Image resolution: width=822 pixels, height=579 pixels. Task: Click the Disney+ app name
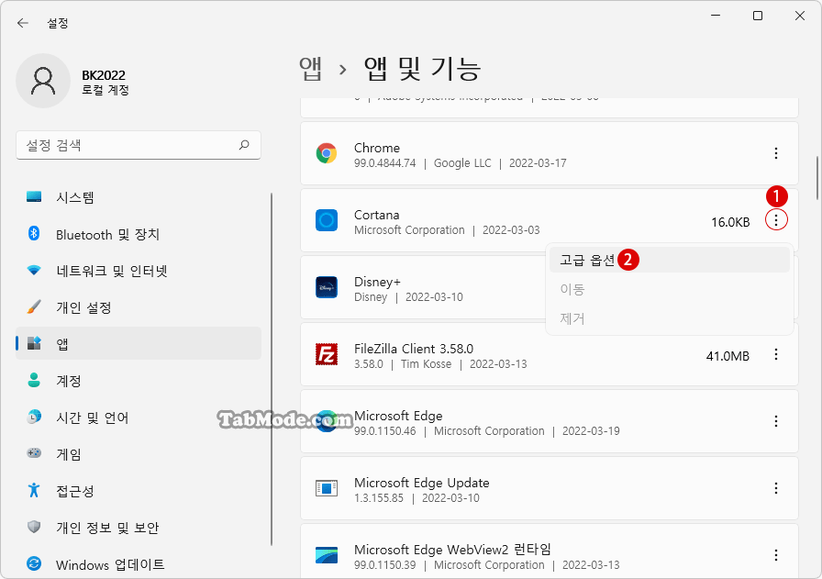[x=377, y=282]
